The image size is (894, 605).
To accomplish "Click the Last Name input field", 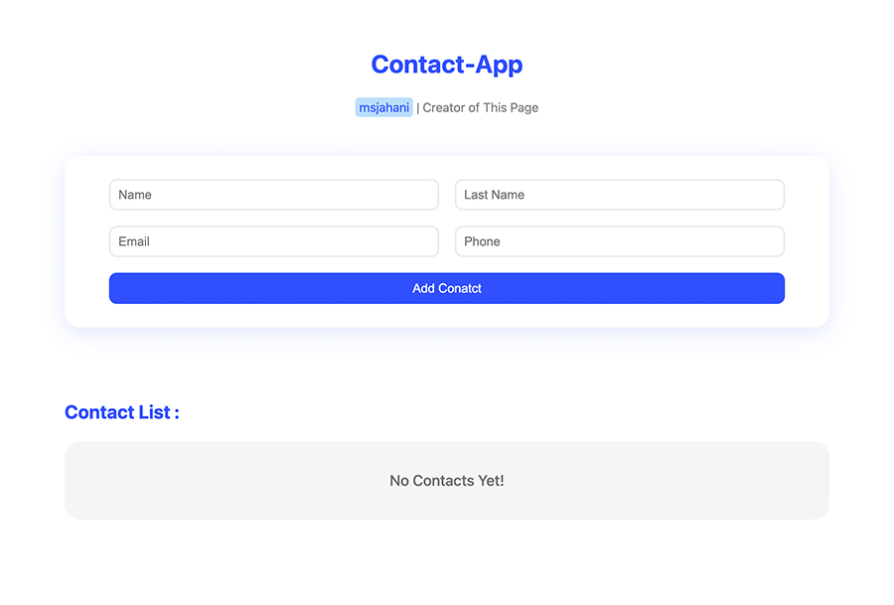I will click(x=619, y=195).
